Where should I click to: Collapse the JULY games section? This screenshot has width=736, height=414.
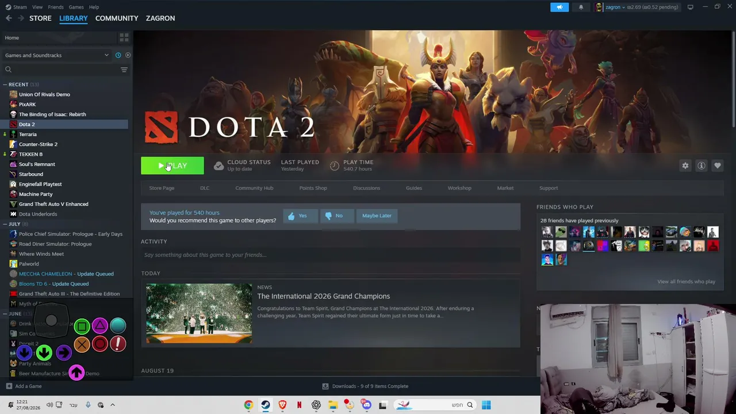coord(5,224)
